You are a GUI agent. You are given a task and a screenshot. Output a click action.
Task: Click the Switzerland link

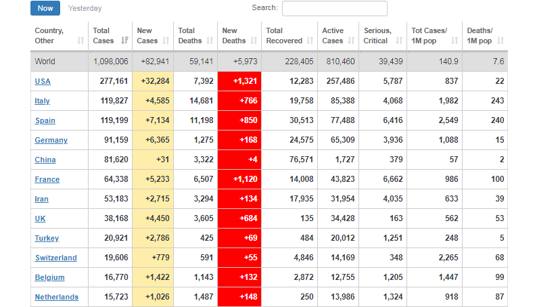pyautogui.click(x=56, y=258)
